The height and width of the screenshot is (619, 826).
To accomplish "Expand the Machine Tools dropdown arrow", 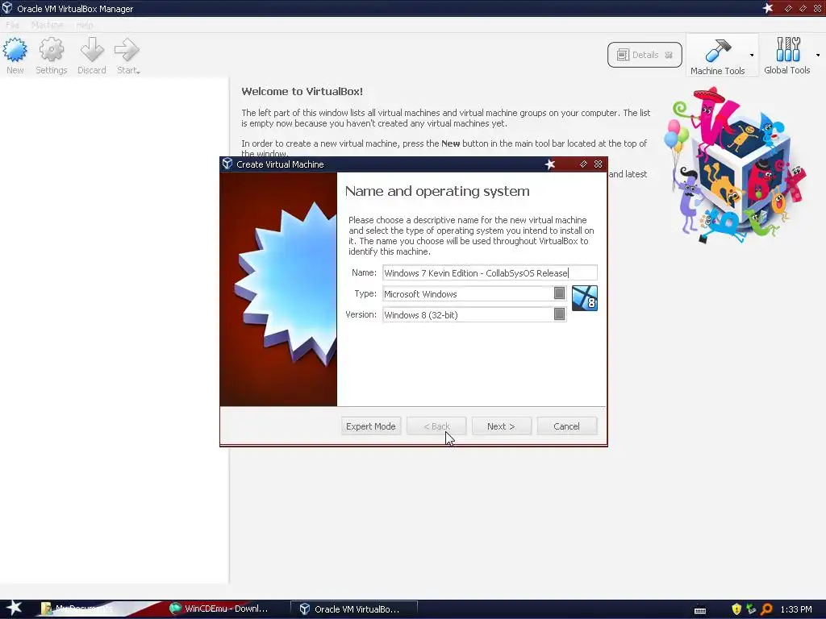I will [752, 55].
